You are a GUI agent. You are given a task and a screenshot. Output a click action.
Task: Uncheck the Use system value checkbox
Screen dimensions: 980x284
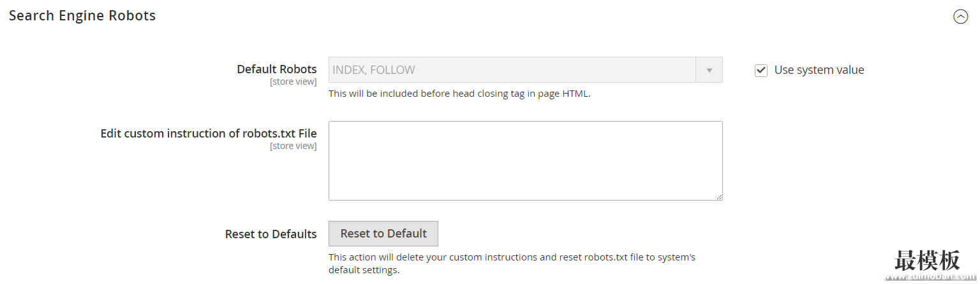pyautogui.click(x=761, y=70)
